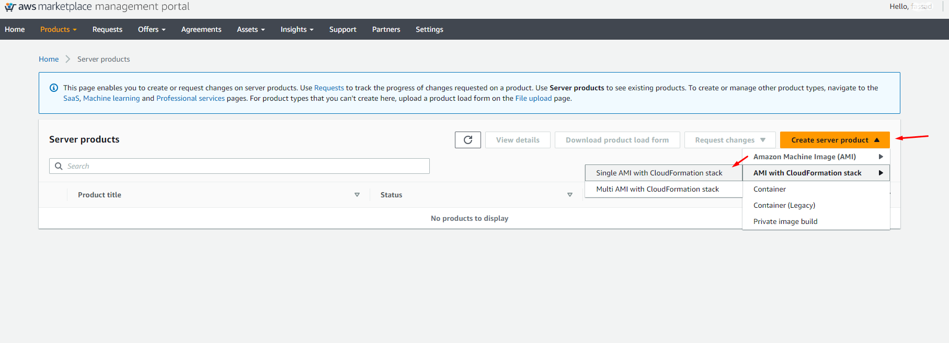Screen dimensions: 949x343
Task: Follow the File upload link
Action: (x=533, y=98)
